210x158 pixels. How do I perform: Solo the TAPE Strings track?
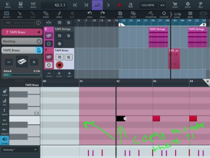pos(68,36)
